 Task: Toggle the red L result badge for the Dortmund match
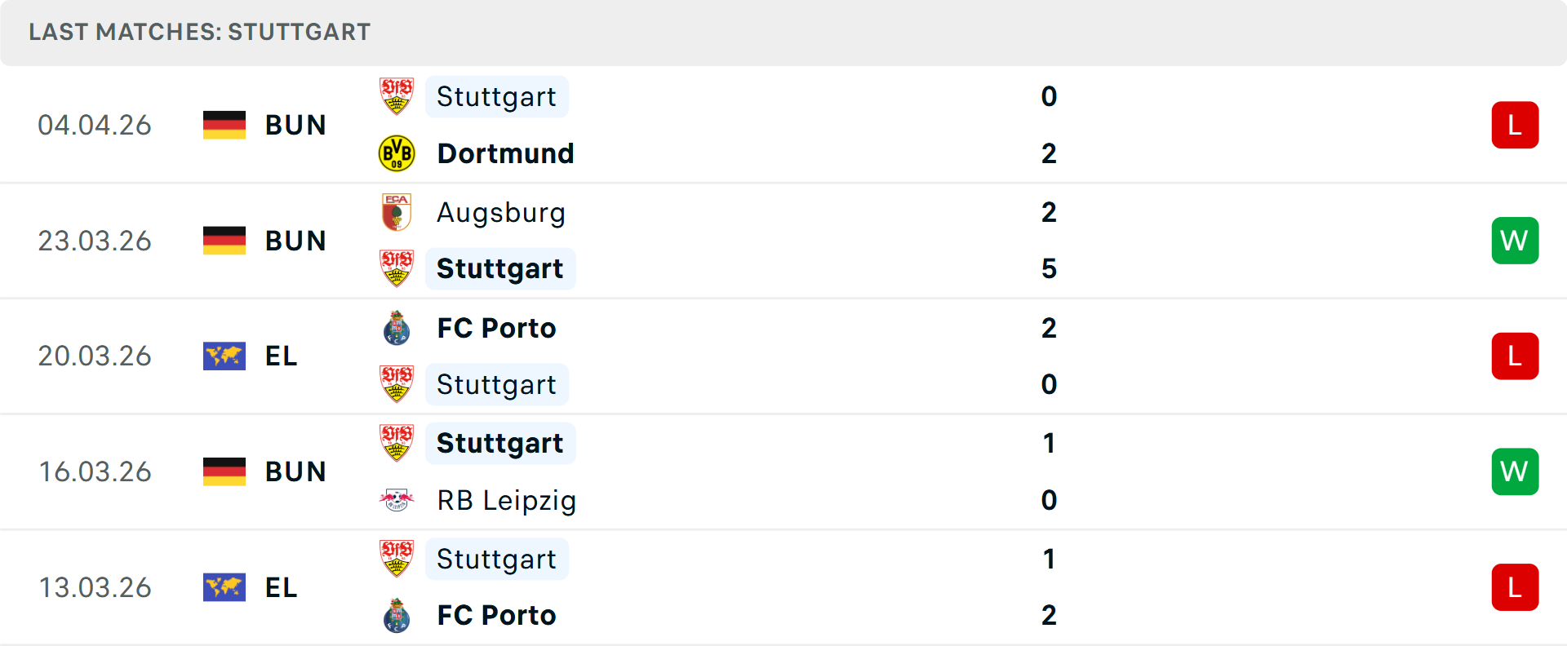(x=1516, y=125)
